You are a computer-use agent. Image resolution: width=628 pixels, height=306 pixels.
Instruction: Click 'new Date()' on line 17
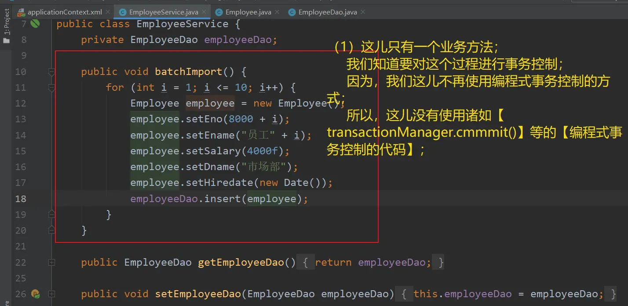tap(290, 183)
